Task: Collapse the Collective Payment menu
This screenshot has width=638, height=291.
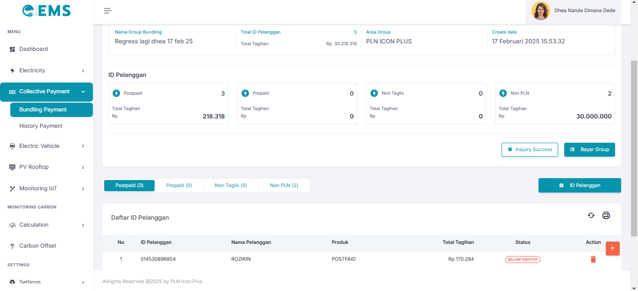Action: pyautogui.click(x=83, y=92)
